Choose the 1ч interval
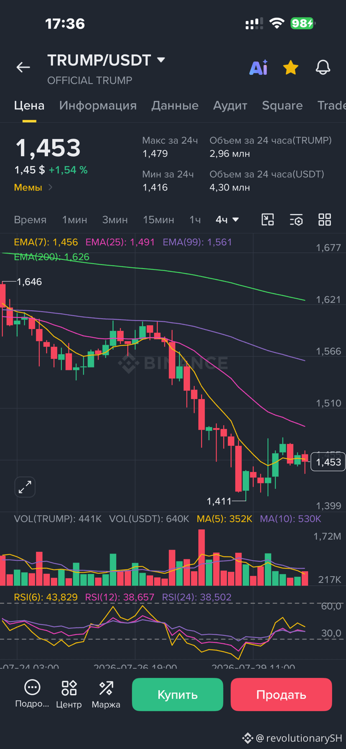 195,220
